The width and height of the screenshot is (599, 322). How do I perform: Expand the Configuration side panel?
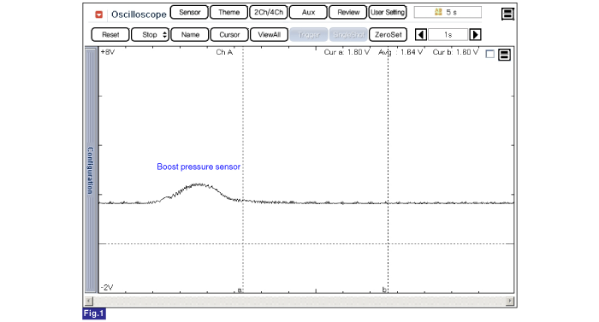pos(91,170)
